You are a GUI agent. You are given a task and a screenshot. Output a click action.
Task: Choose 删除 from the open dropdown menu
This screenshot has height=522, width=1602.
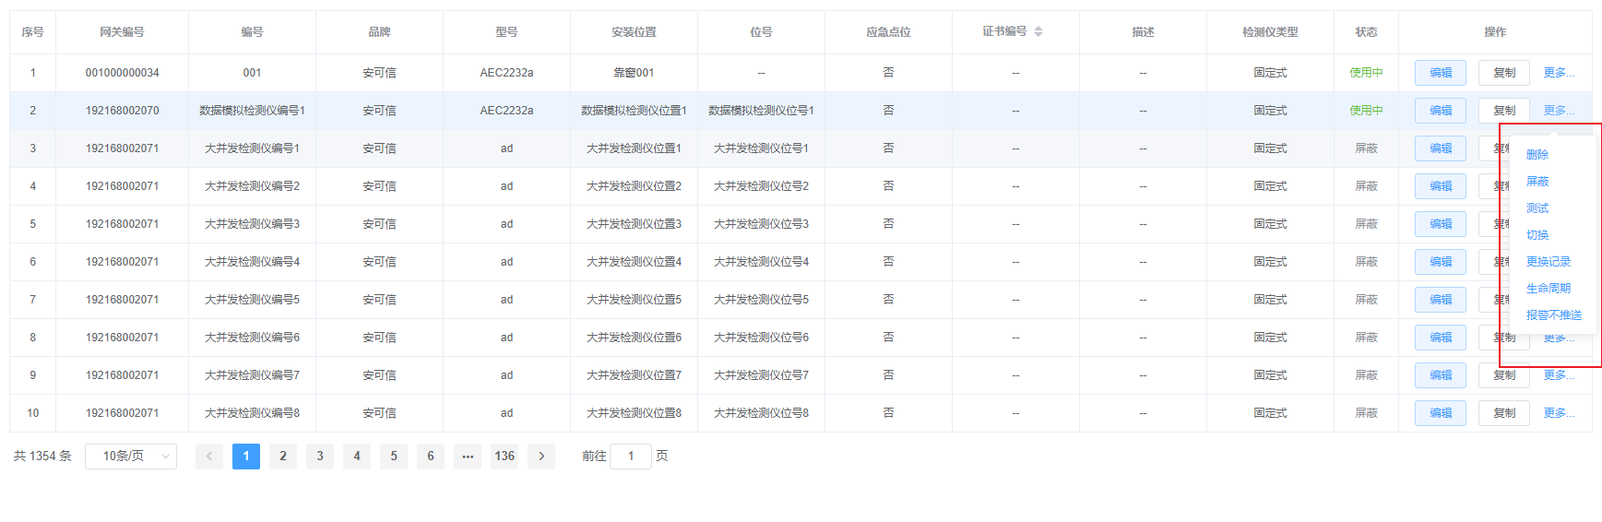coord(1537,155)
